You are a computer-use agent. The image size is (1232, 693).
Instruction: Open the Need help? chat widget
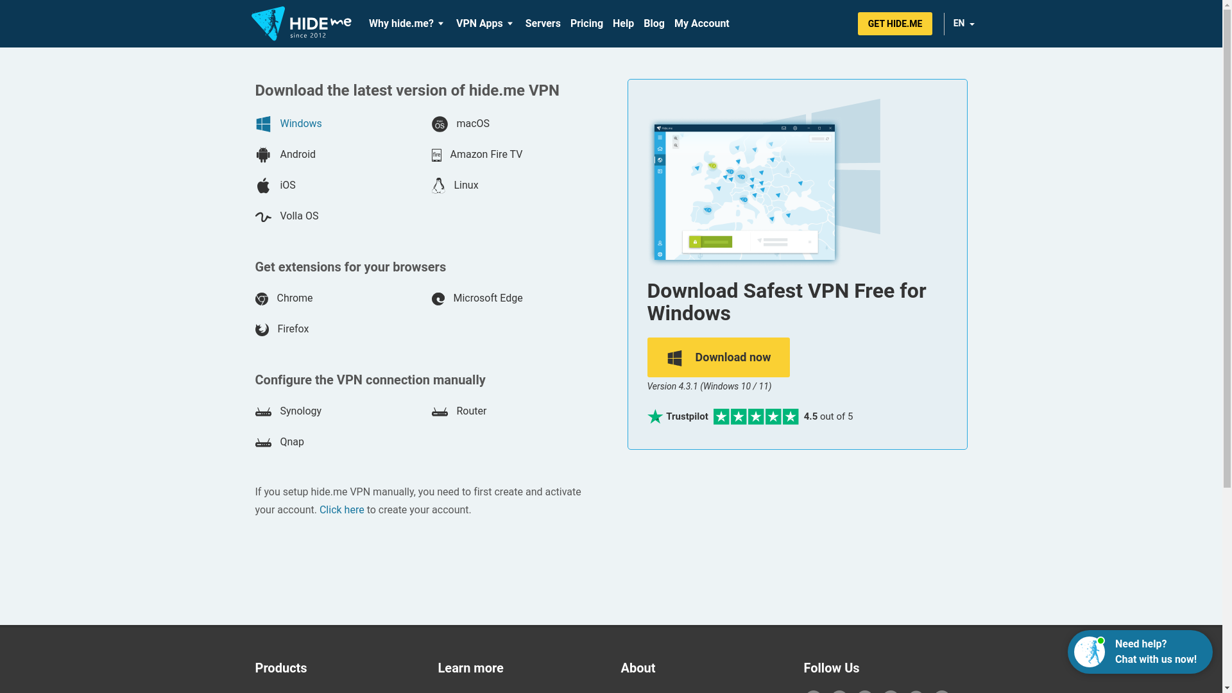(1140, 652)
